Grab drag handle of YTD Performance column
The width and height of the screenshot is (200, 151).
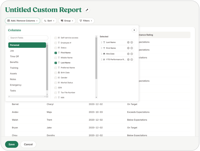102,60
